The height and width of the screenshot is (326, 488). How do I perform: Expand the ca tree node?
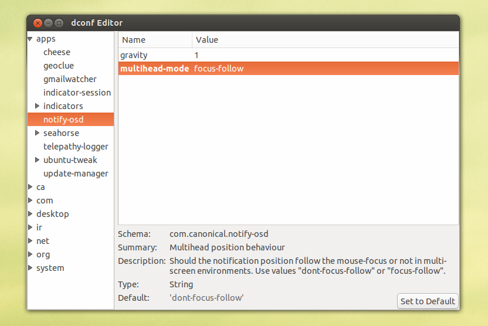click(x=30, y=187)
